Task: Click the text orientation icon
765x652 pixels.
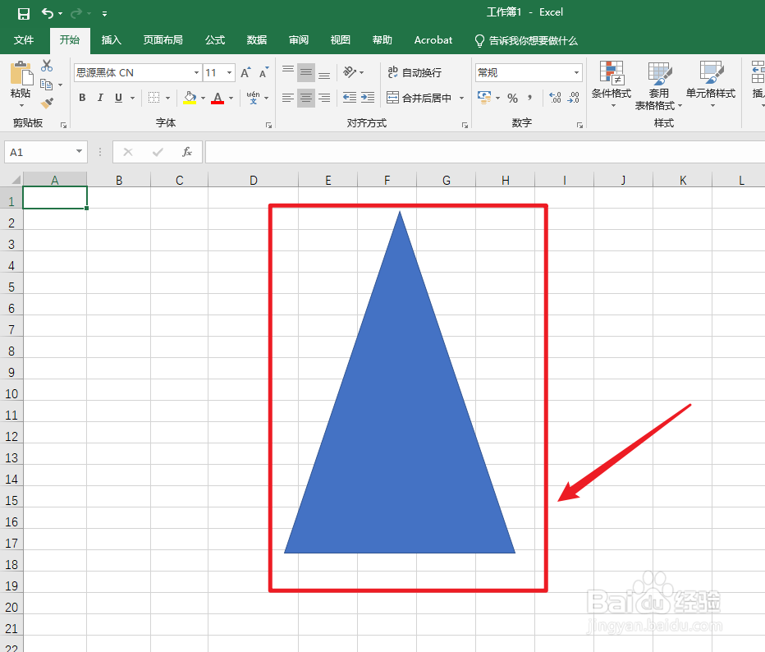Action: point(350,72)
